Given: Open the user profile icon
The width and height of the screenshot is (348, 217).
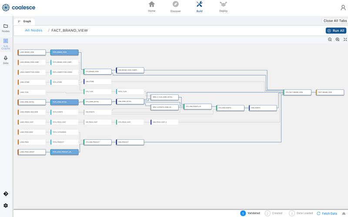Looking at the screenshot, I should coord(343,8).
